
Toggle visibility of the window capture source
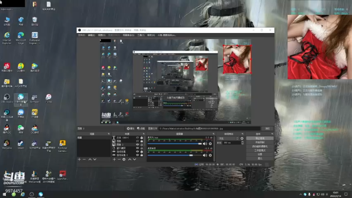tap(137, 148)
